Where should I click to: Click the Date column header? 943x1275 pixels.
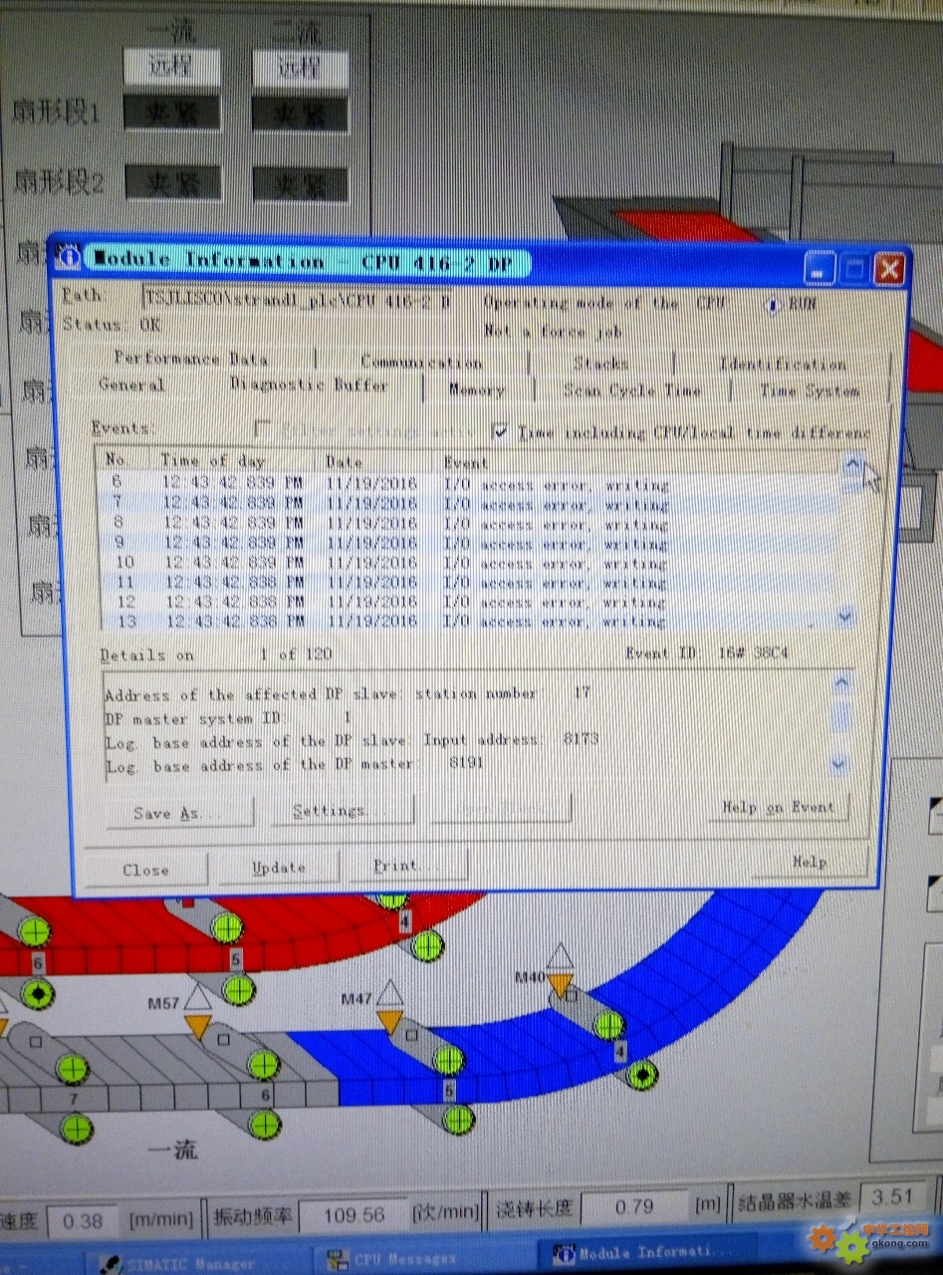pyautogui.click(x=344, y=461)
